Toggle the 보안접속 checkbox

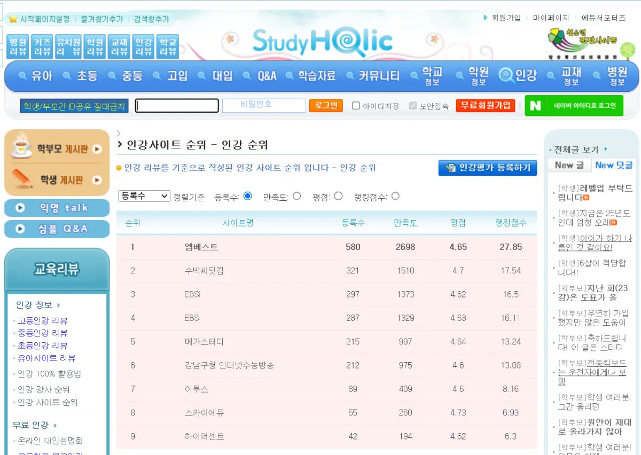pyautogui.click(x=413, y=106)
